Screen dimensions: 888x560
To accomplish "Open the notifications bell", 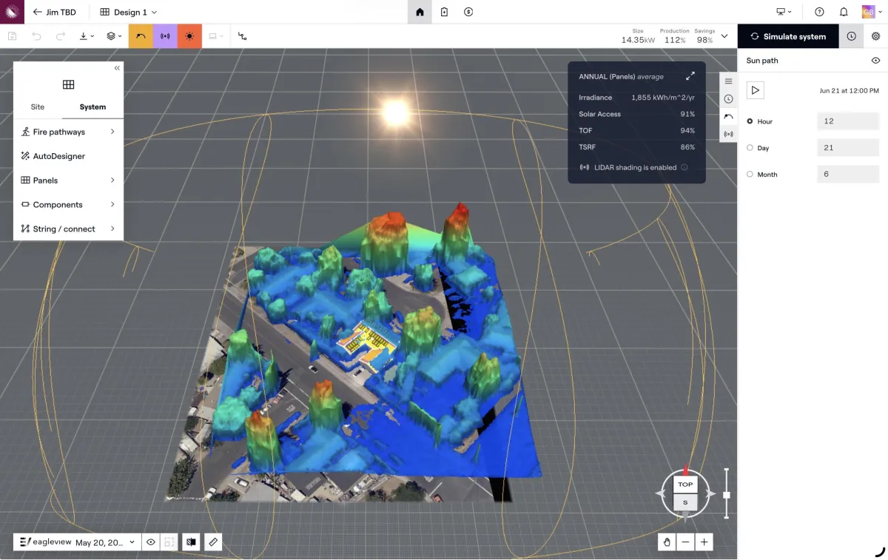I will pos(844,12).
